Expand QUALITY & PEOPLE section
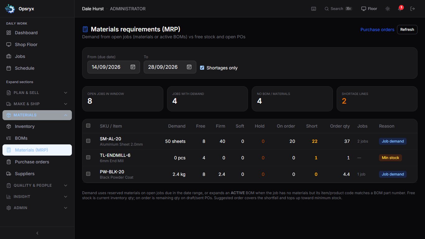 coord(37,185)
